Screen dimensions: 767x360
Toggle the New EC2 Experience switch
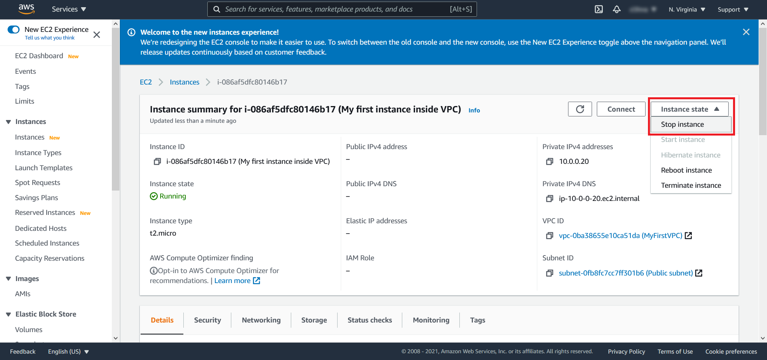pyautogui.click(x=14, y=30)
